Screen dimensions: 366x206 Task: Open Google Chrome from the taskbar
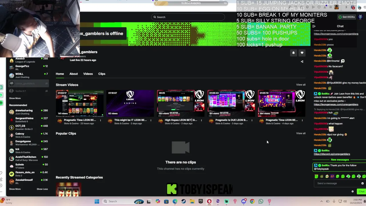pos(252,201)
